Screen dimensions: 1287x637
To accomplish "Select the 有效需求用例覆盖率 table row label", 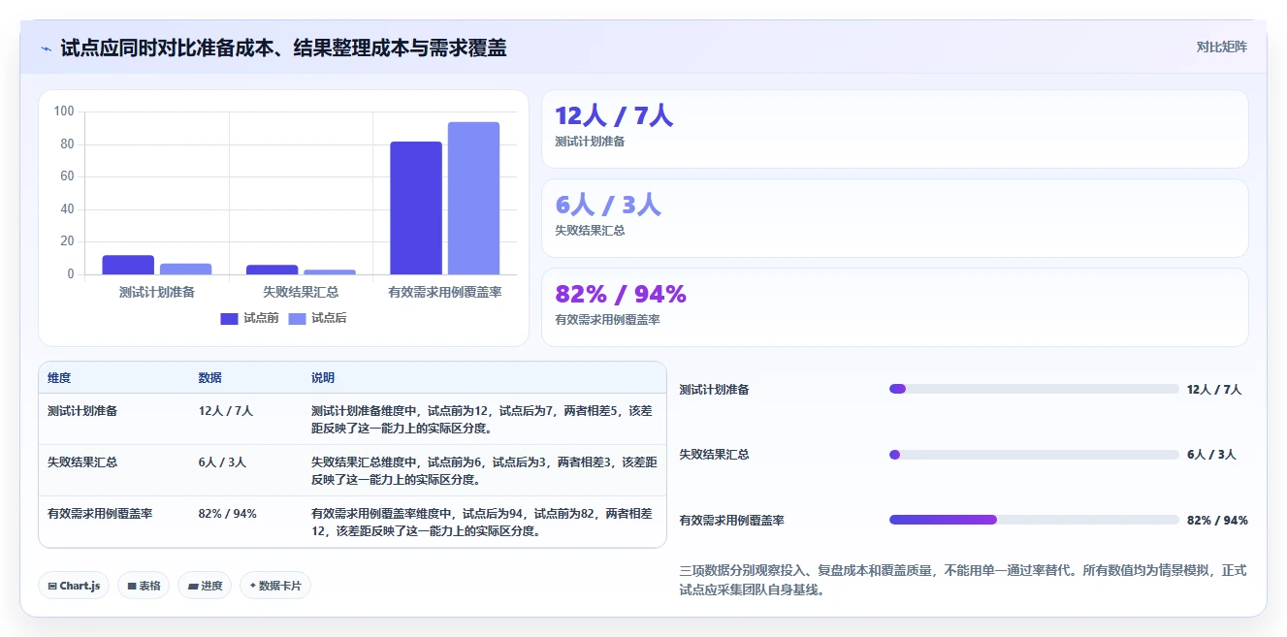I will (x=100, y=513).
